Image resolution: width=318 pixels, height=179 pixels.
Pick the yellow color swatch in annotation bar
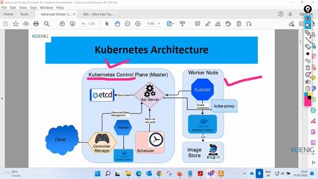pyautogui.click(x=309, y=94)
